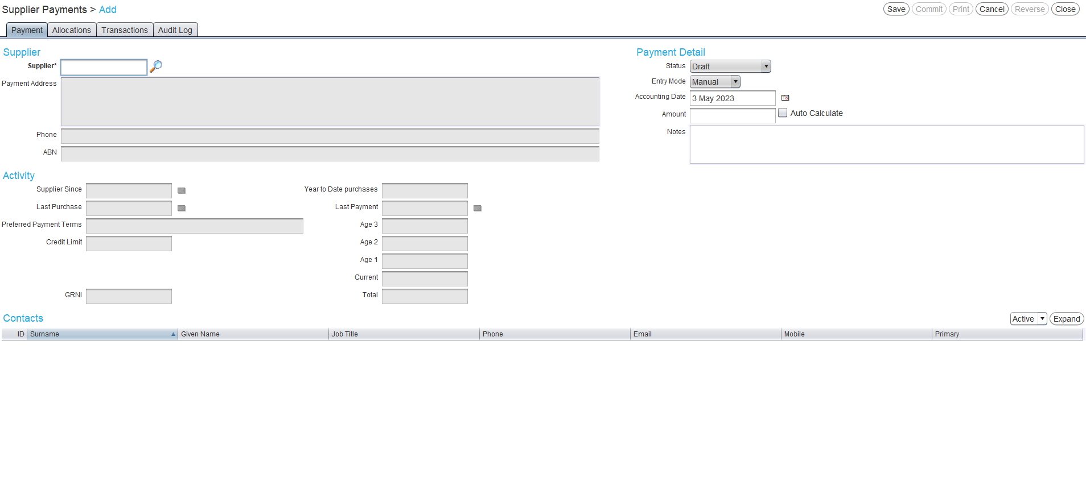Click Current balance field
This screenshot has height=499, width=1086.
pyautogui.click(x=425, y=278)
